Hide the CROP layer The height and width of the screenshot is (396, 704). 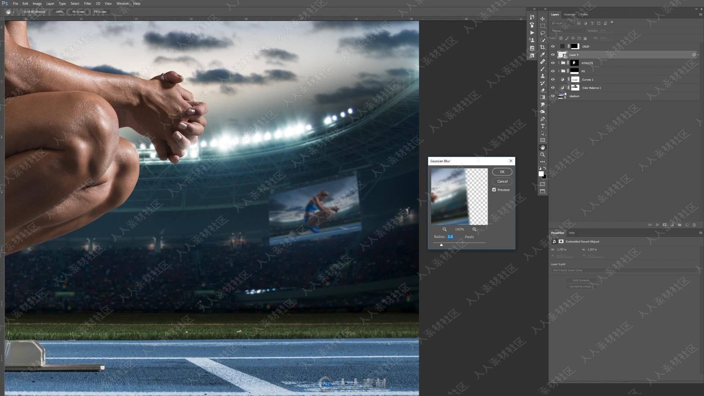[x=553, y=46]
